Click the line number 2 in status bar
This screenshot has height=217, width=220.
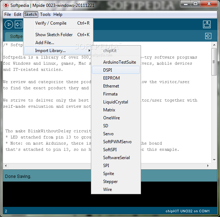(6, 211)
